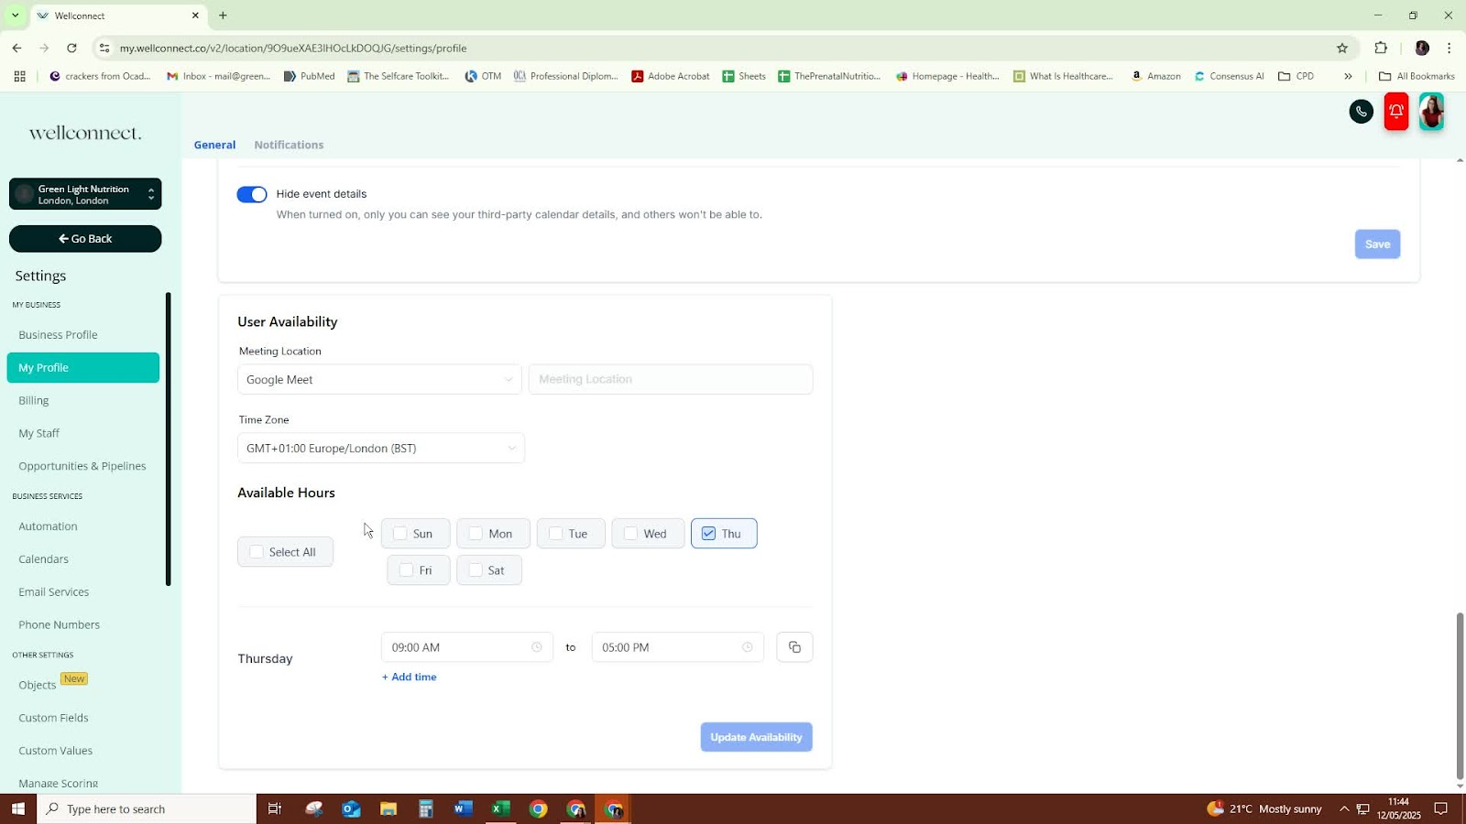This screenshot has width=1466, height=824.
Task: Open the Snipping Tool on the taskbar
Action: pyautogui.click(x=314, y=808)
